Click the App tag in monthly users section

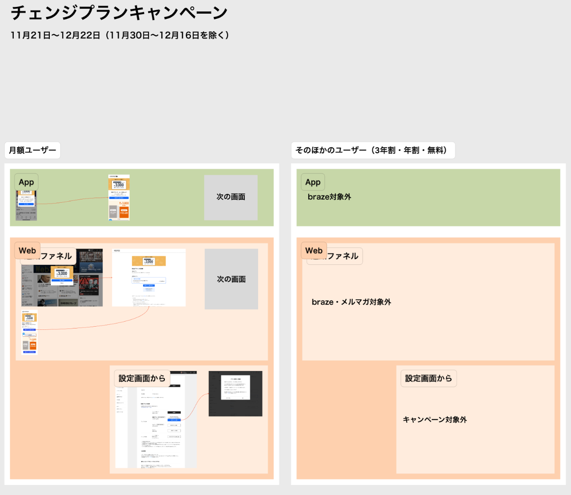tap(26, 182)
